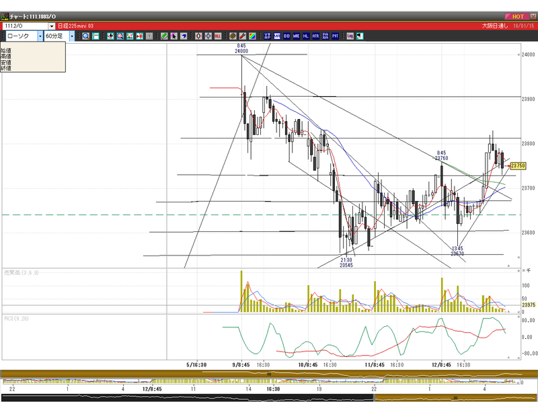Toggle the Log scale button
The image size is (538, 402).
tap(350, 36)
